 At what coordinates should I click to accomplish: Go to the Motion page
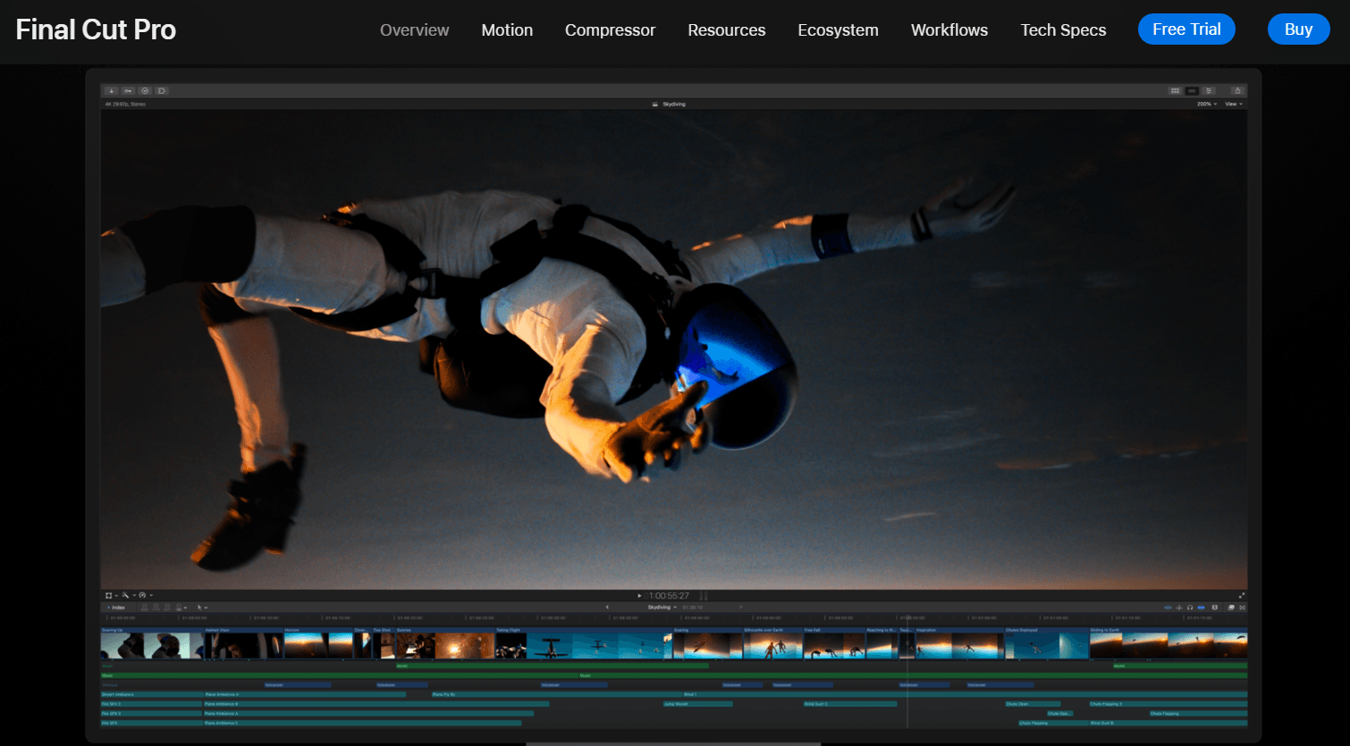(x=507, y=29)
